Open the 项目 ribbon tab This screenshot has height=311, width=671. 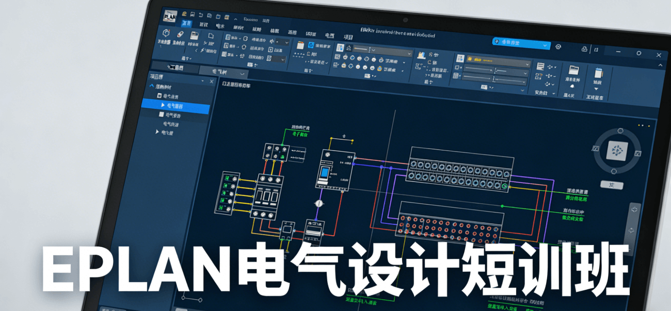[x=348, y=37]
